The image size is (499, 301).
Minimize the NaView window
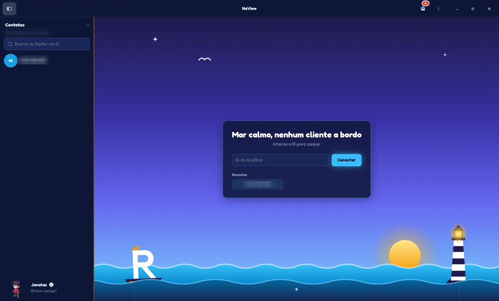[x=457, y=9]
